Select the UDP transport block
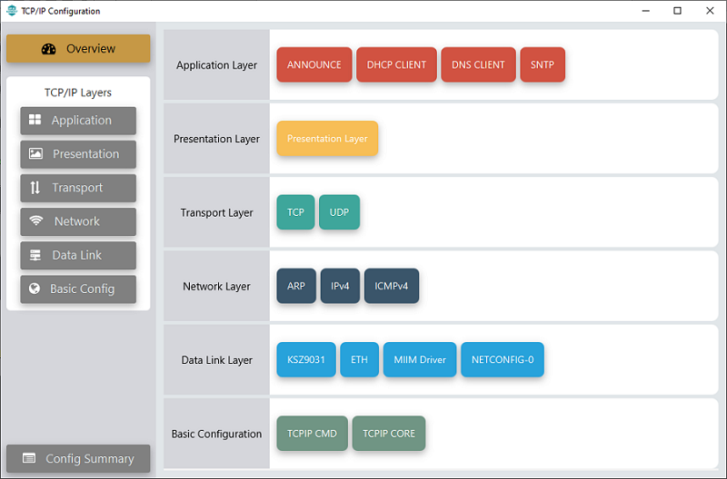 coord(339,212)
